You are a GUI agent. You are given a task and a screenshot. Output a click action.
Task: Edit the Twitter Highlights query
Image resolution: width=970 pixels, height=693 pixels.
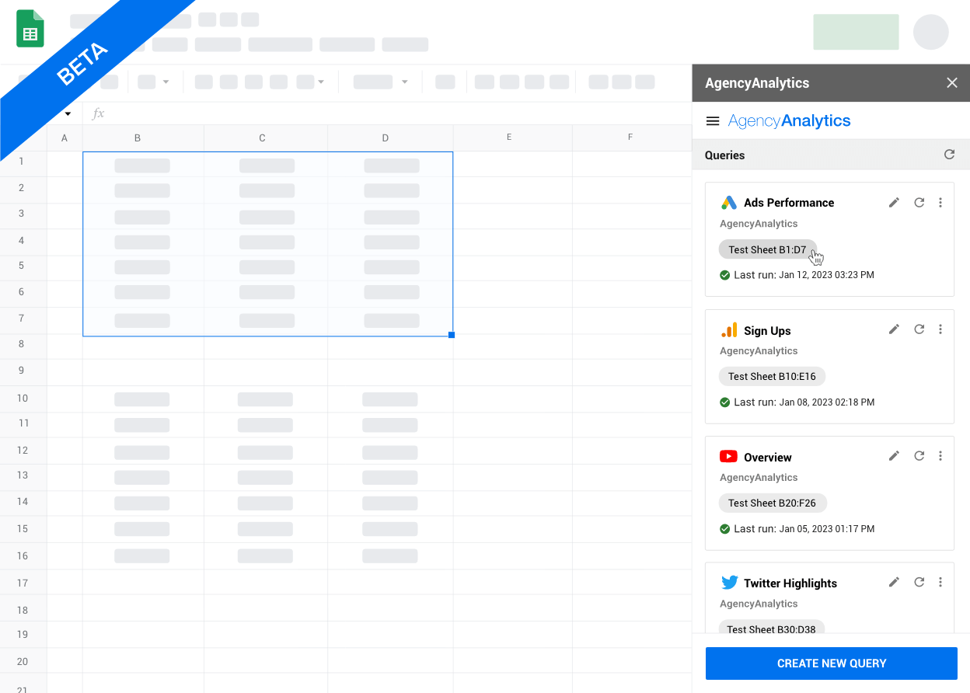click(894, 582)
